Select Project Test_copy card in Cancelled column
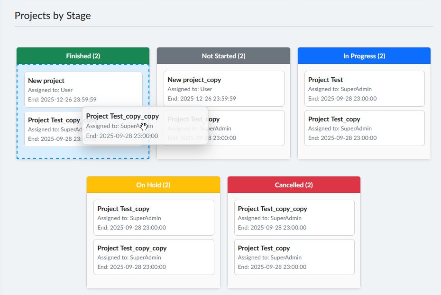 (x=294, y=257)
